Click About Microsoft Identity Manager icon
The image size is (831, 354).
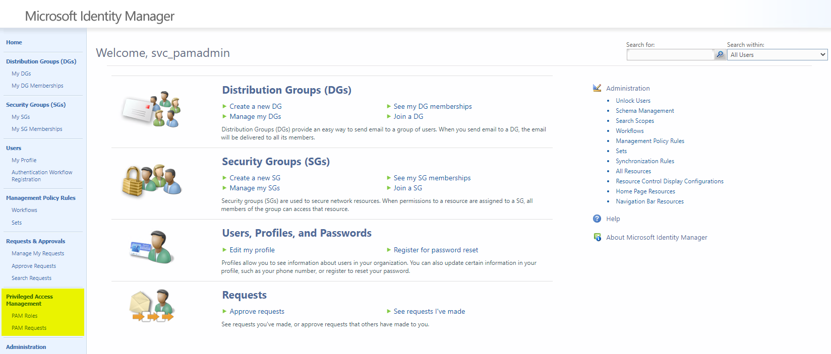pyautogui.click(x=597, y=237)
